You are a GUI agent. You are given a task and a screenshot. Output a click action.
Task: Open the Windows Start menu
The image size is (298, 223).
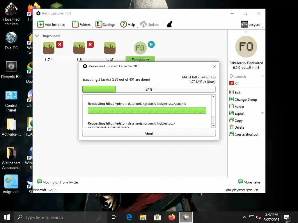pos(7,217)
